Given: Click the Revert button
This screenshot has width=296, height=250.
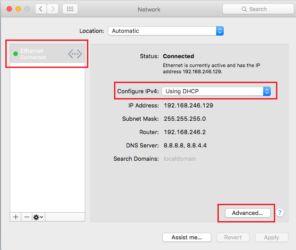Looking at the screenshot, I should 233,238.
